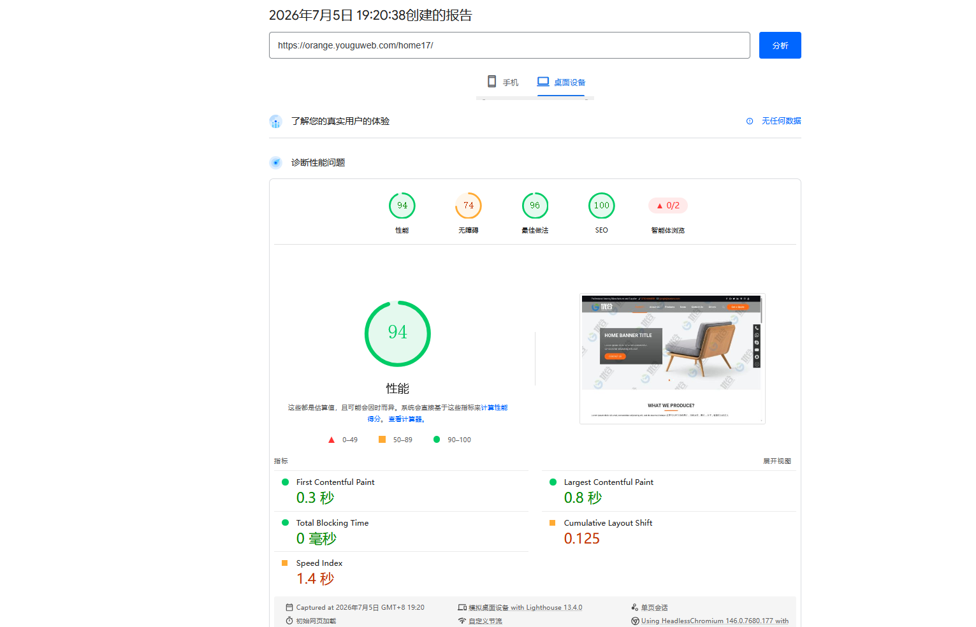This screenshot has width=976, height=627.
Task: Open the 计算性能得分 link
Action: (494, 408)
